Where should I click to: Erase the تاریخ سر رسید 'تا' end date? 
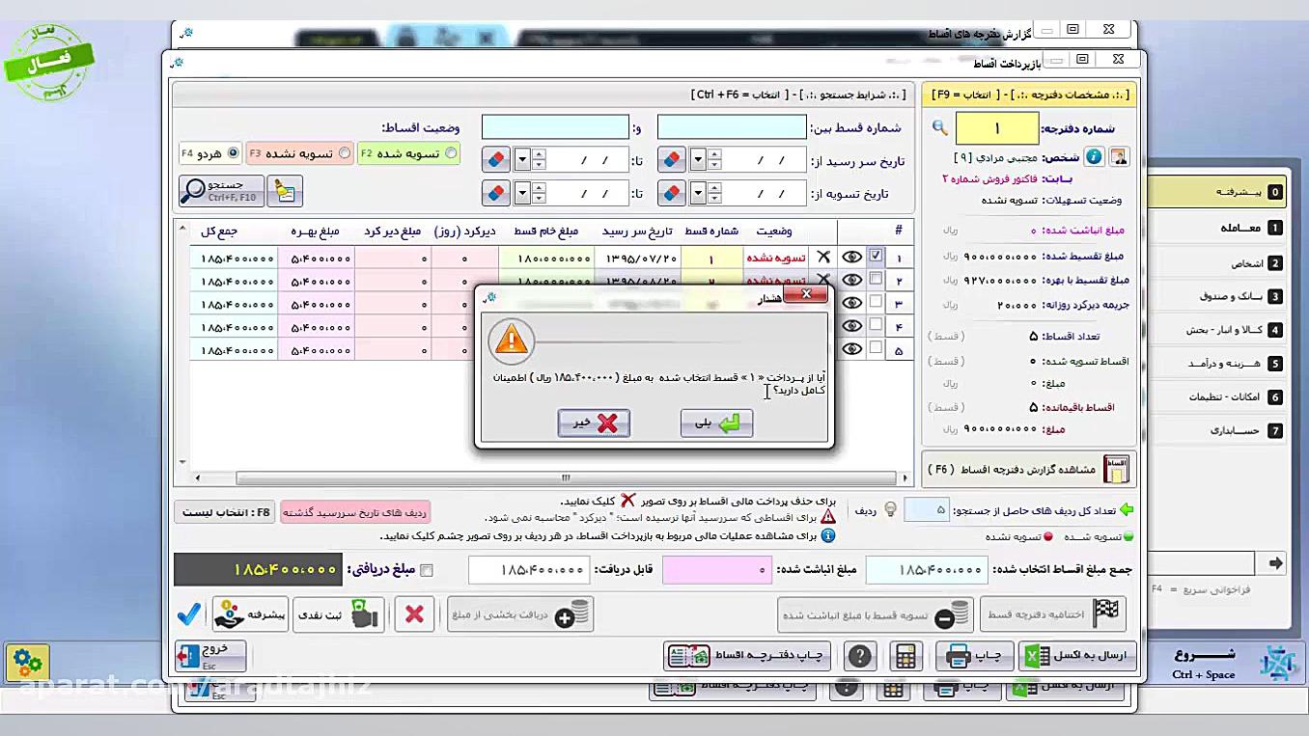click(x=495, y=160)
